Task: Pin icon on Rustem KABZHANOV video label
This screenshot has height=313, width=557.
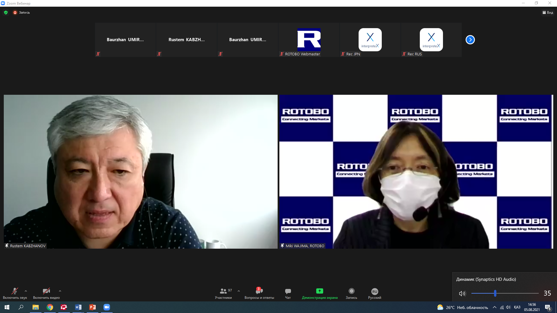Action: (7, 246)
